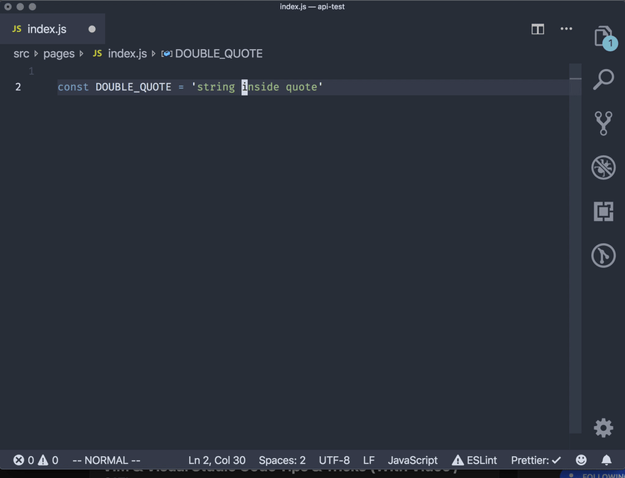Screen dimensions: 625x478
Task: Select the index.js editor tab
Action: point(53,28)
